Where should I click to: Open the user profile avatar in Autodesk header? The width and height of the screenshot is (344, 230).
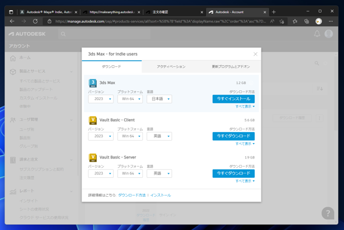[329, 34]
